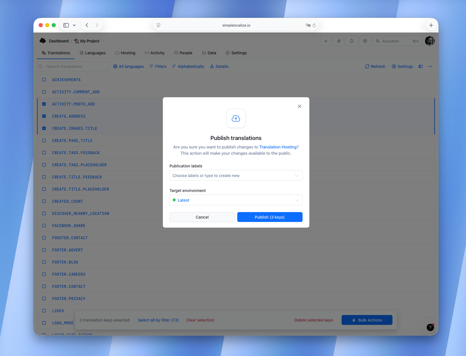The image size is (466, 356).
Task: Click the Refresh icon above the table
Action: pos(375,66)
